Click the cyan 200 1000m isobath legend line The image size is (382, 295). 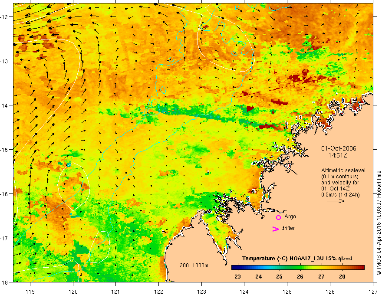(x=188, y=270)
